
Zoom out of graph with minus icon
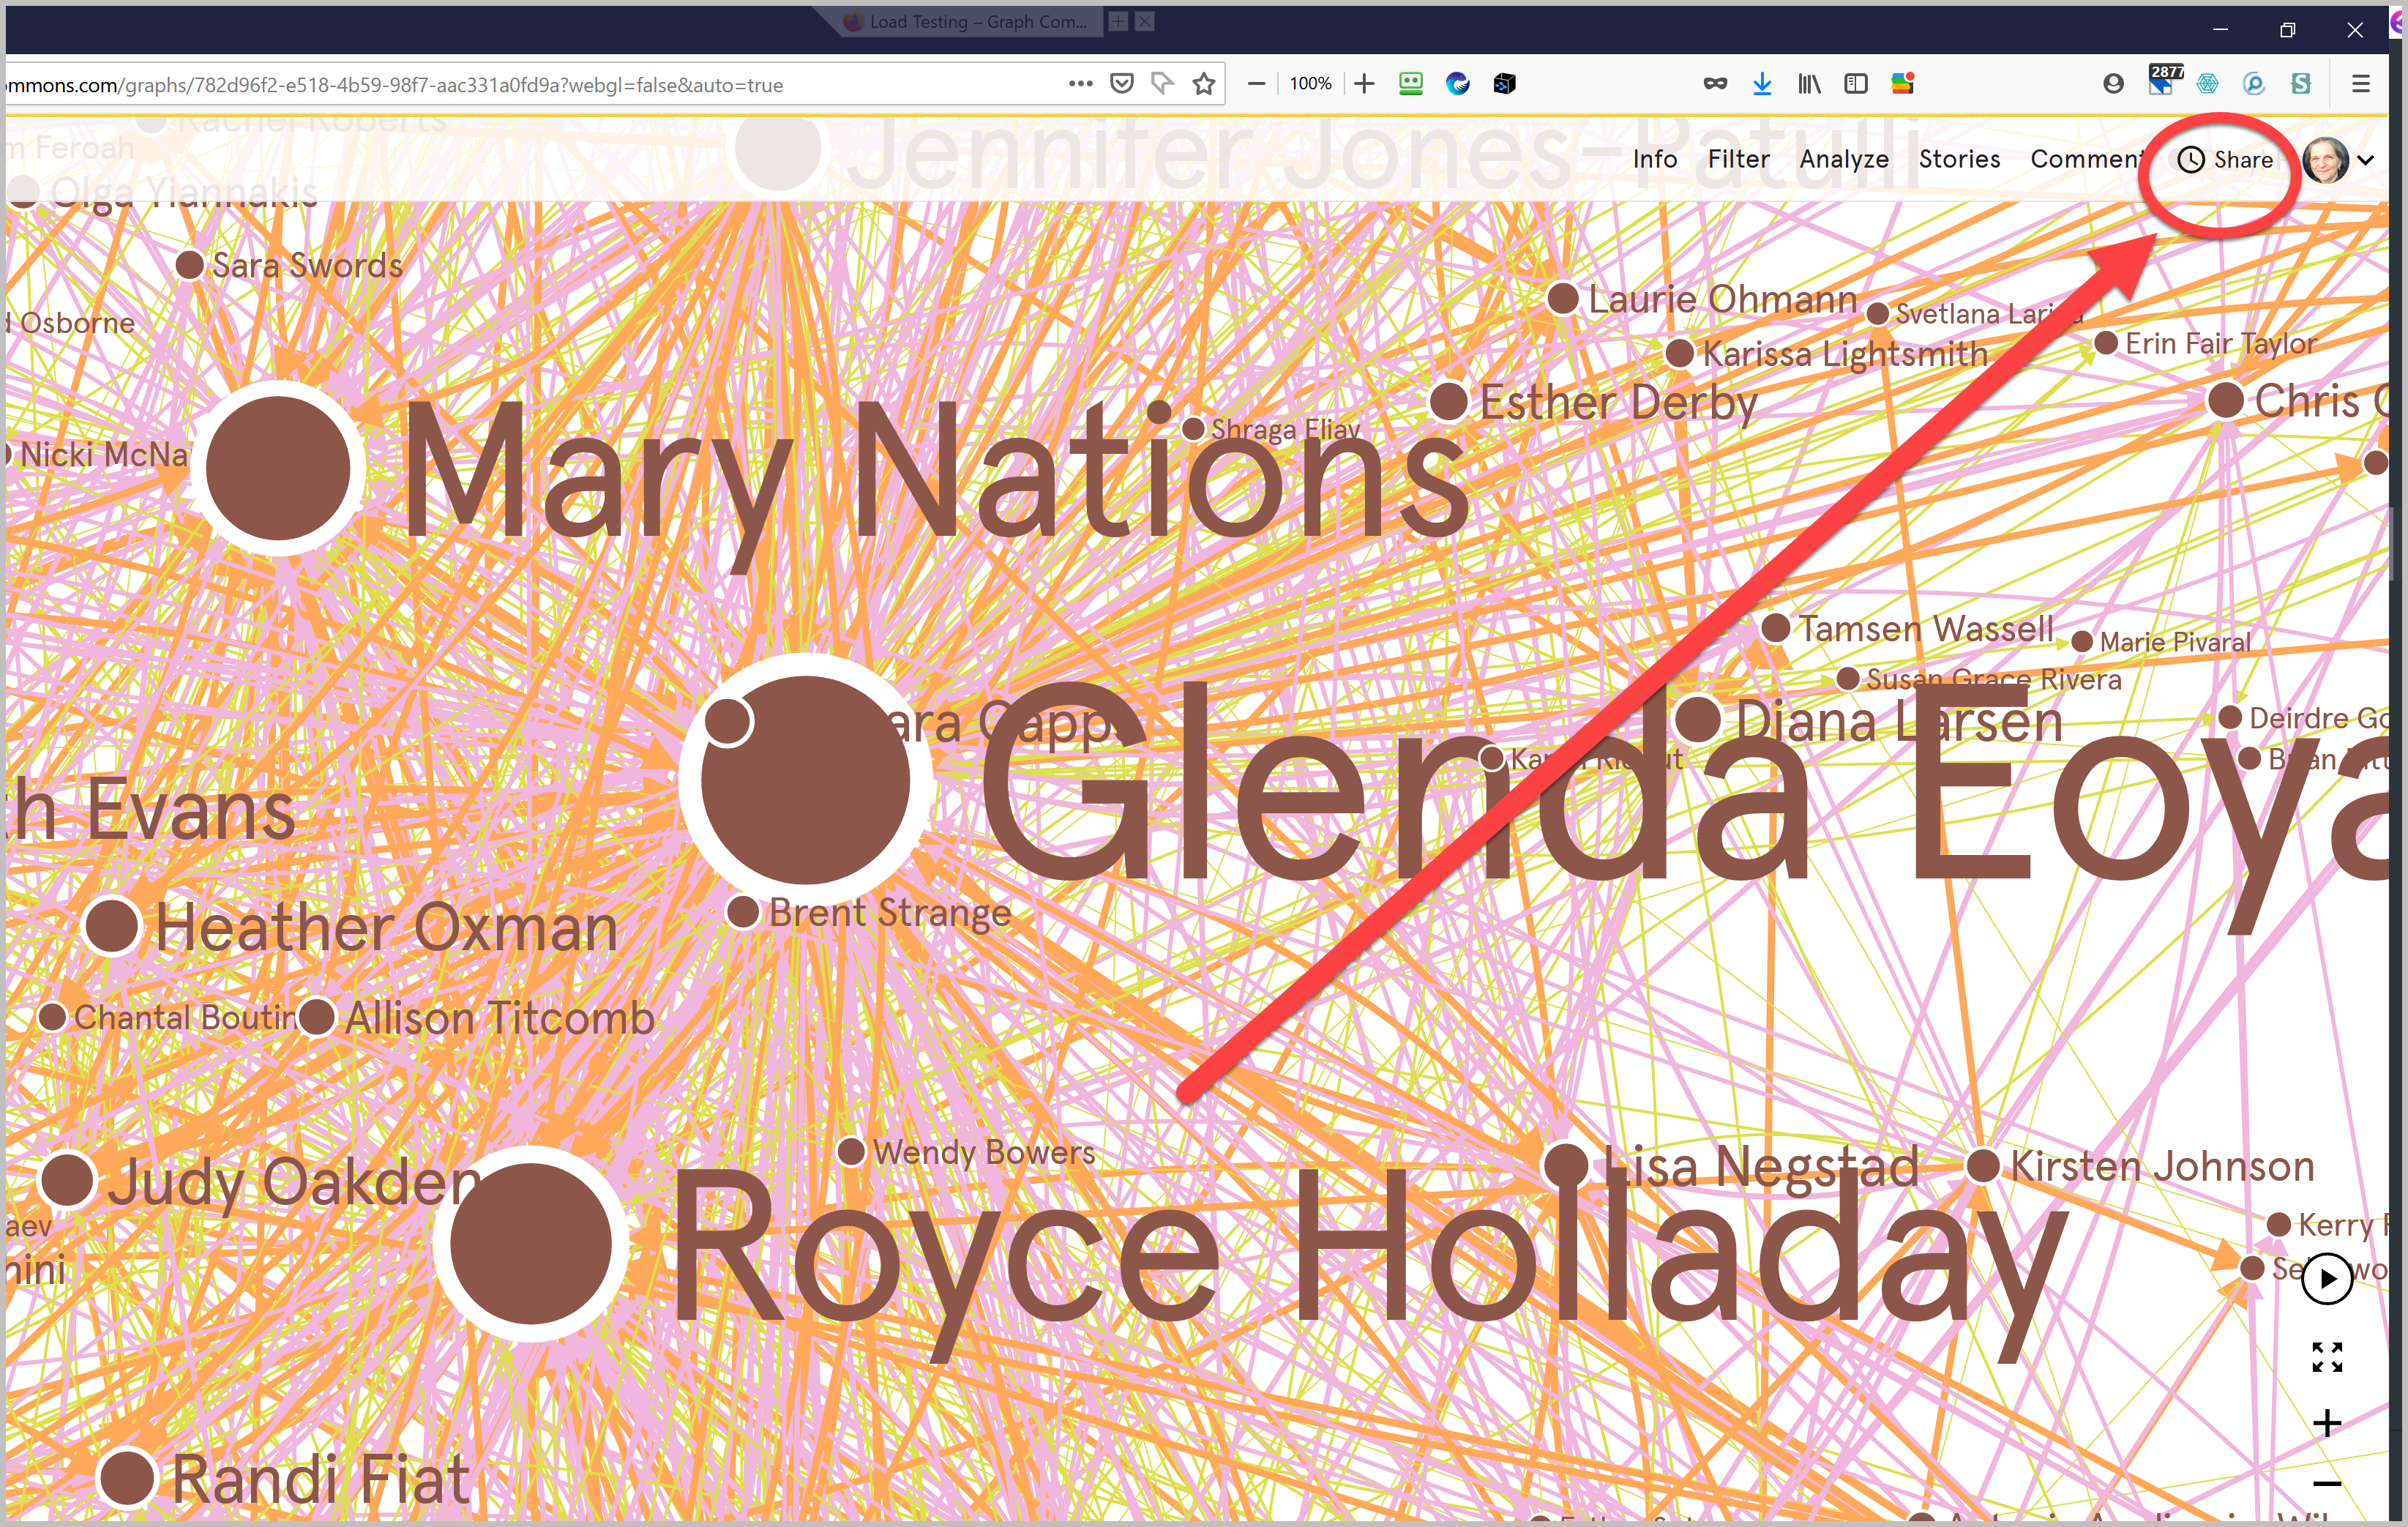2327,1483
